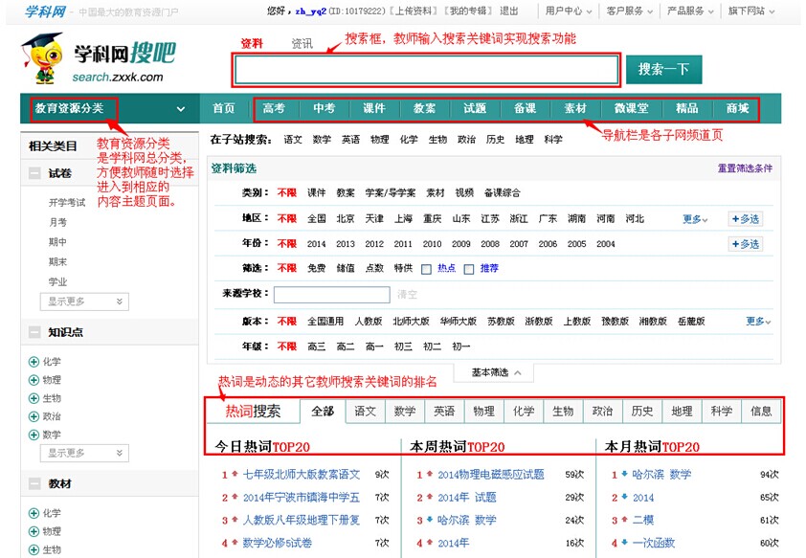Filter 地区 by 北京
The width and height of the screenshot is (806, 558).
tap(346, 219)
